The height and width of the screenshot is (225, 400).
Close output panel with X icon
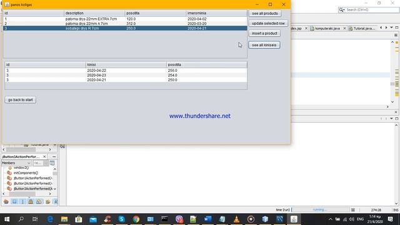pyautogui.click(x=396, y=112)
